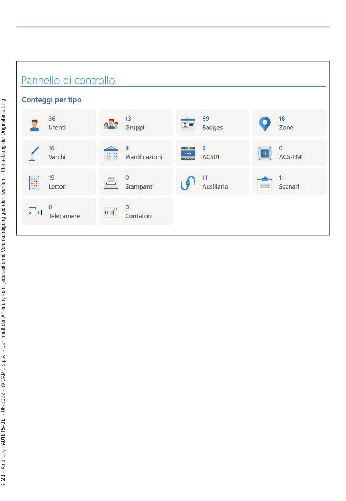Screen dimensions: 346x501
Task: Select the Contatori label
Action: click(x=138, y=216)
